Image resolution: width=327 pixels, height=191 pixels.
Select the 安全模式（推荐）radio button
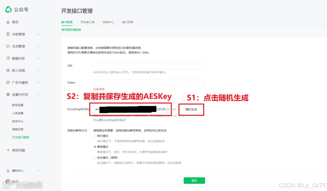click(x=95, y=158)
